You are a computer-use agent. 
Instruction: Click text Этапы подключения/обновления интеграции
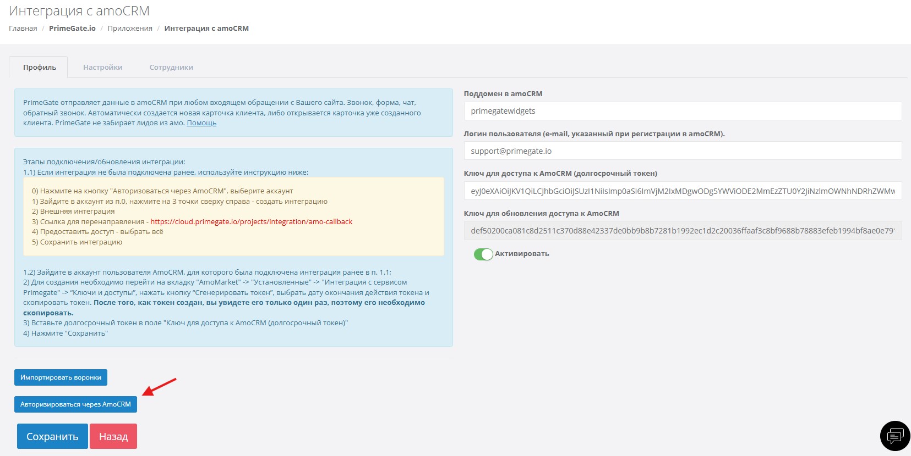tap(104, 162)
